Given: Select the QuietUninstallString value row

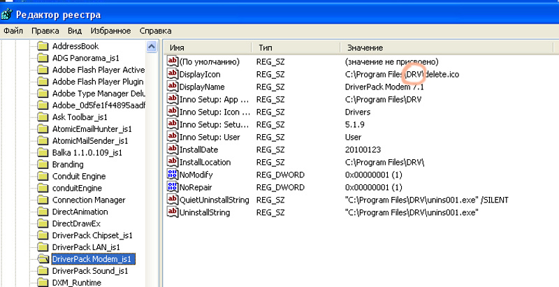Looking at the screenshot, I should click(214, 200).
